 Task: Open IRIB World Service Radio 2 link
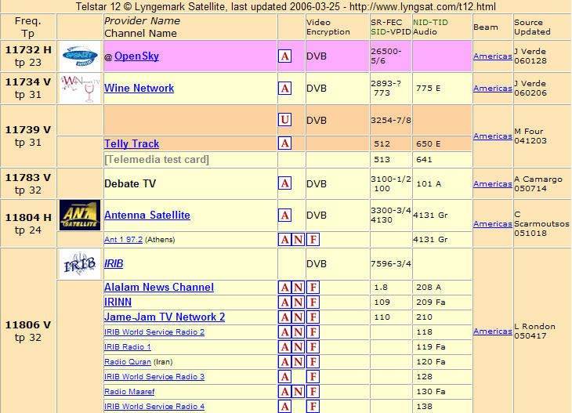click(154, 331)
